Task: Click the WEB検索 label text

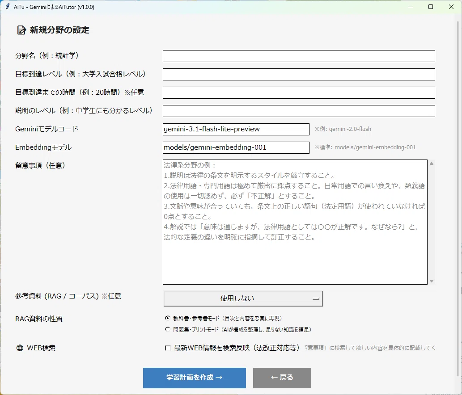Action: [41, 348]
